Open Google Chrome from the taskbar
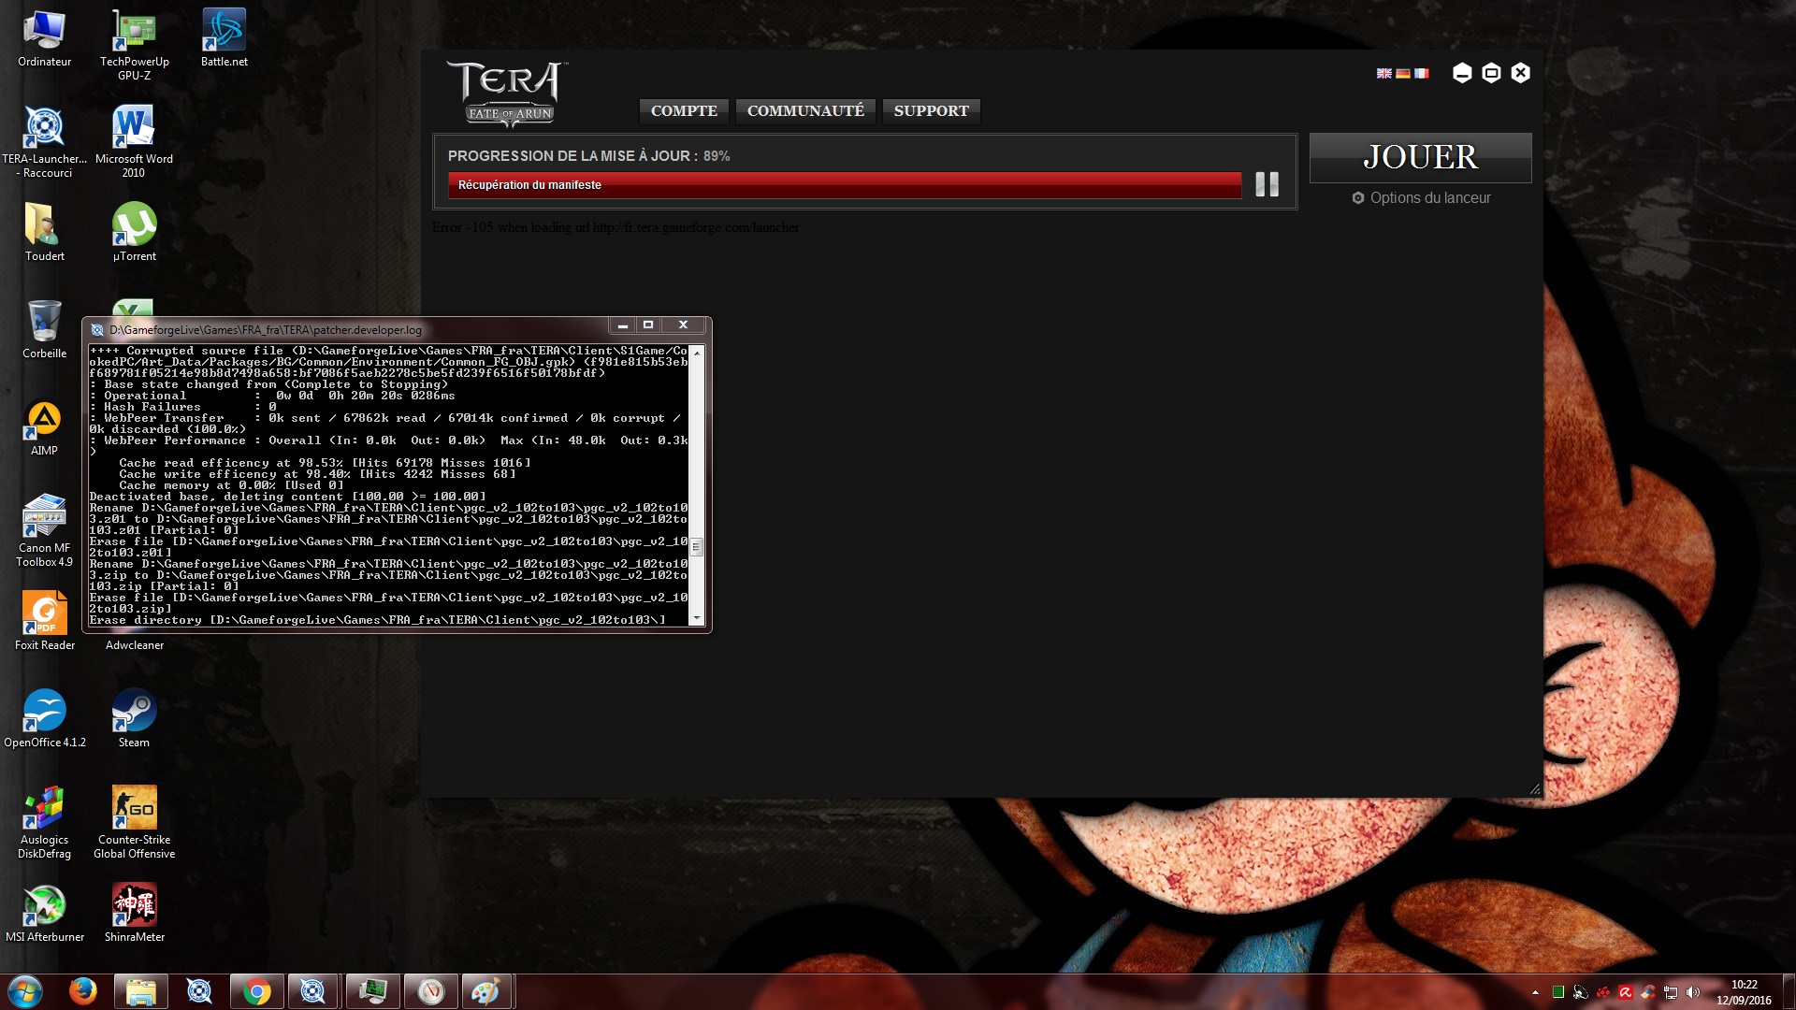The width and height of the screenshot is (1796, 1010). (x=256, y=991)
